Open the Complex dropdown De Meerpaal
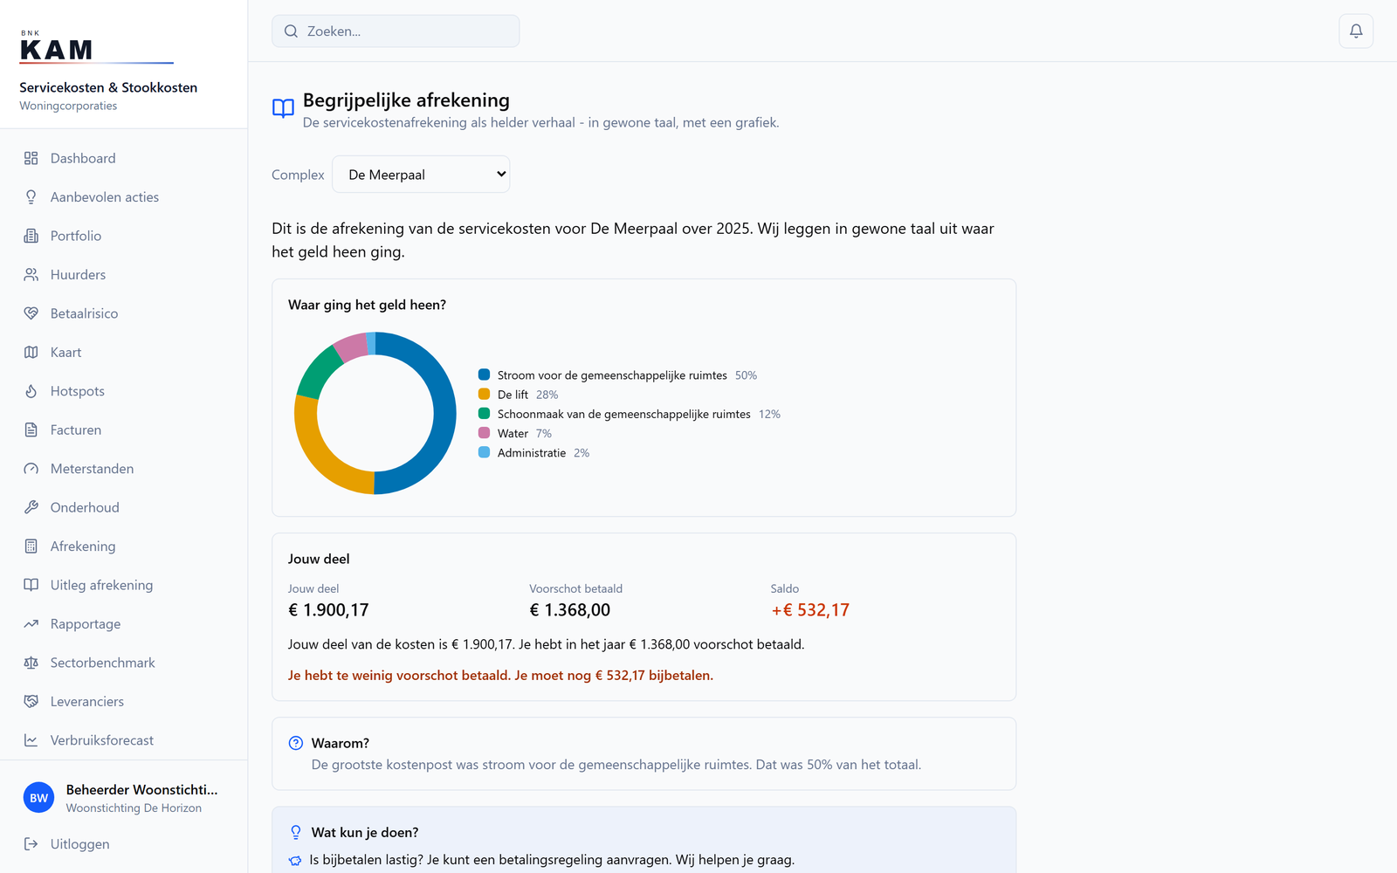1397x873 pixels. coord(421,175)
